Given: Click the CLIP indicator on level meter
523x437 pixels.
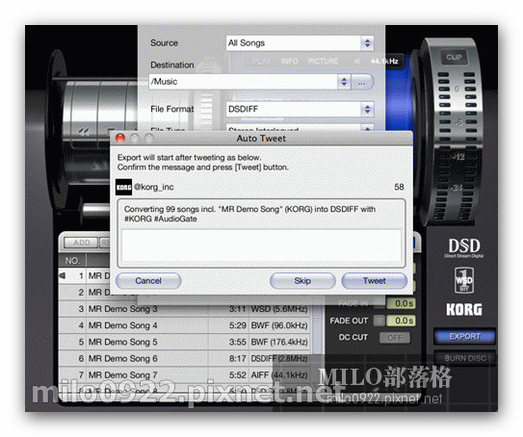Looking at the screenshot, I should point(454,58).
